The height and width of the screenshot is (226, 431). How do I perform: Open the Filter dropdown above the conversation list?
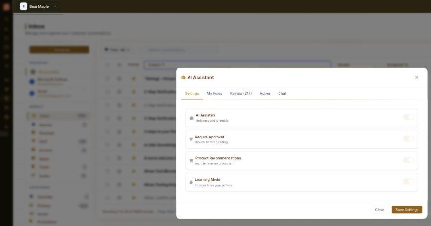pyautogui.click(x=117, y=50)
